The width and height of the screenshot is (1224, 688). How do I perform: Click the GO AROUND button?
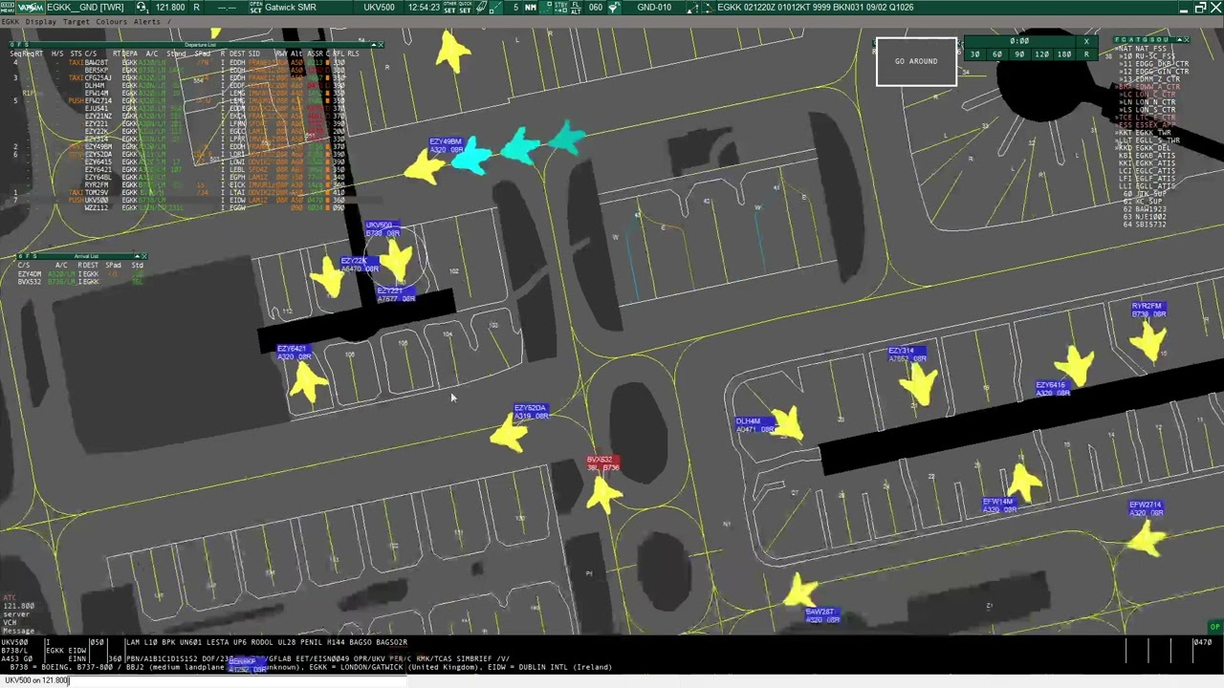coord(916,61)
